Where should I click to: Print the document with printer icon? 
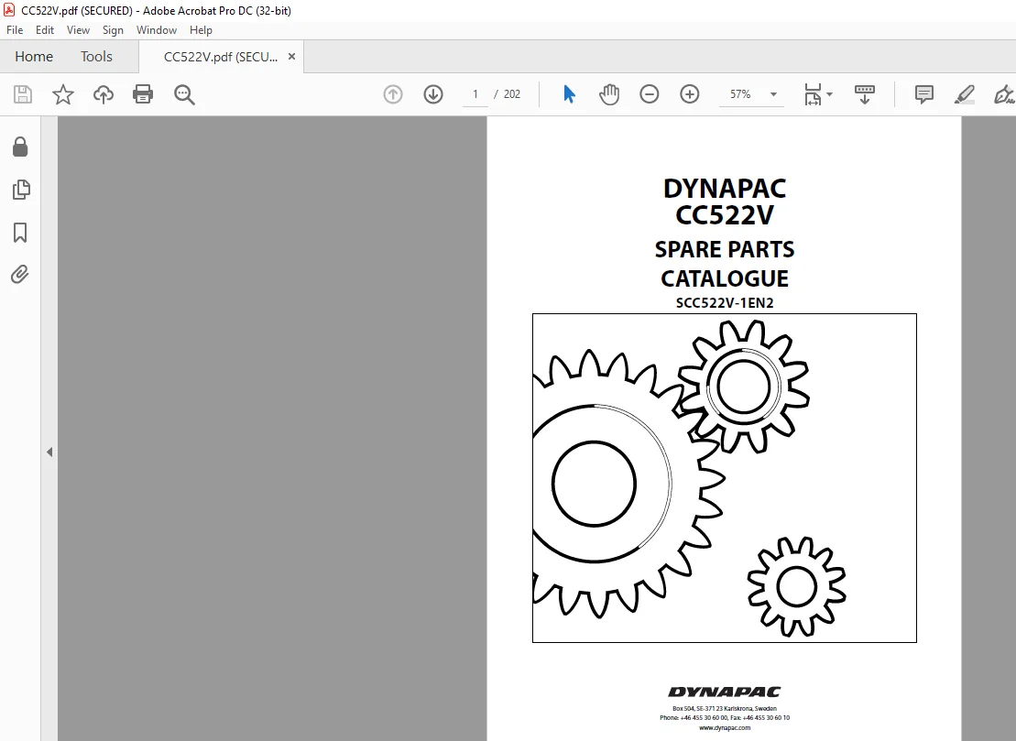(x=143, y=94)
